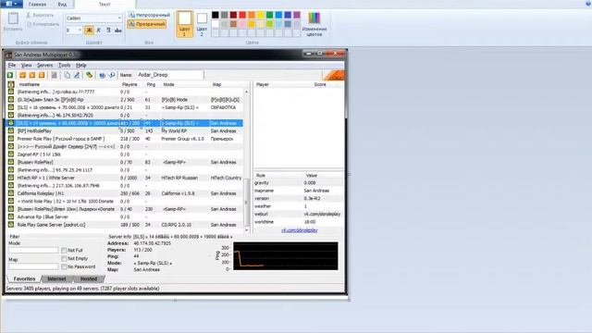Open Tools menu in SA-MP window
Image resolution: width=592 pixels, height=333 pixels.
(x=64, y=66)
